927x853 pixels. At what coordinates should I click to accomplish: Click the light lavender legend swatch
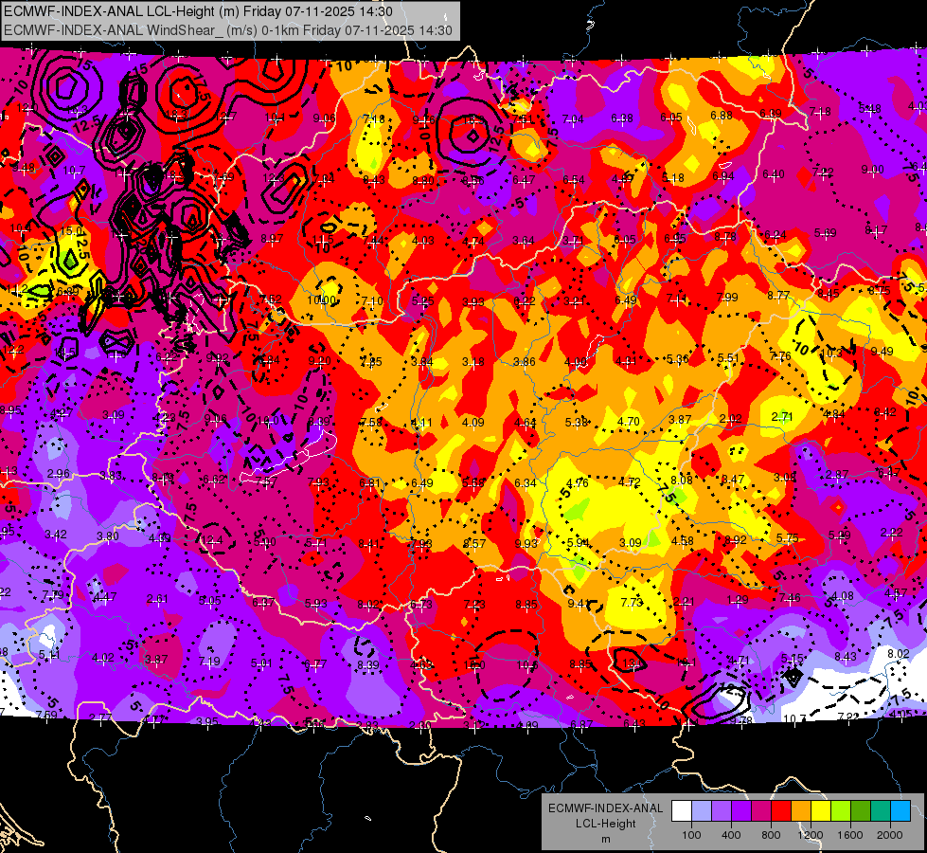click(702, 810)
